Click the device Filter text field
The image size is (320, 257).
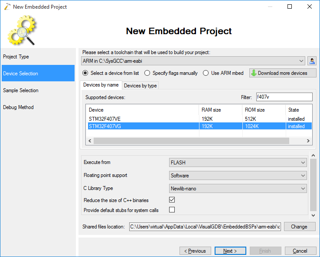click(284, 97)
